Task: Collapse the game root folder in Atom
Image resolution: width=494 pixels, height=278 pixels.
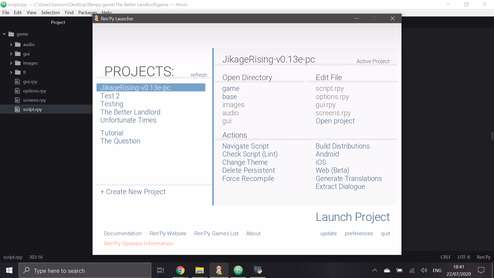Action: pyautogui.click(x=4, y=34)
